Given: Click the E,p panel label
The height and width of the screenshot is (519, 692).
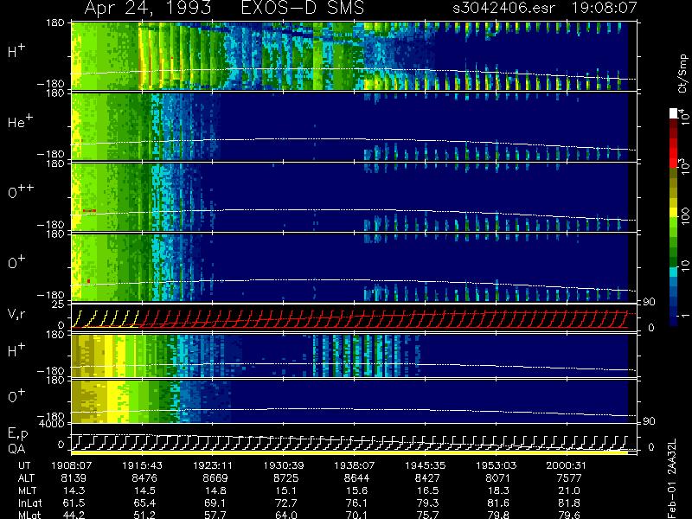Looking at the screenshot, I should click(17, 434).
